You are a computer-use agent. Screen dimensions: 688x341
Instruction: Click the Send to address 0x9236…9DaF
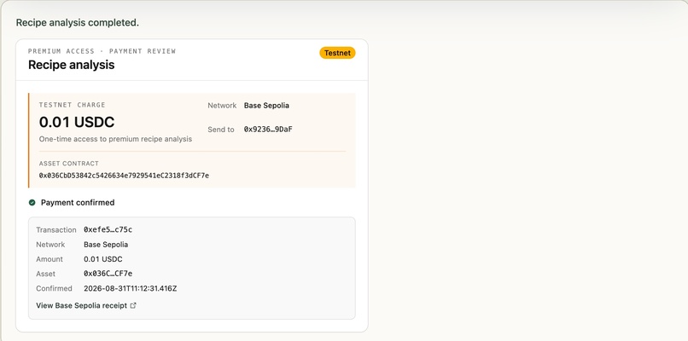[x=268, y=130]
